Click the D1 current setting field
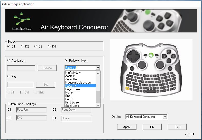 pos(32,110)
